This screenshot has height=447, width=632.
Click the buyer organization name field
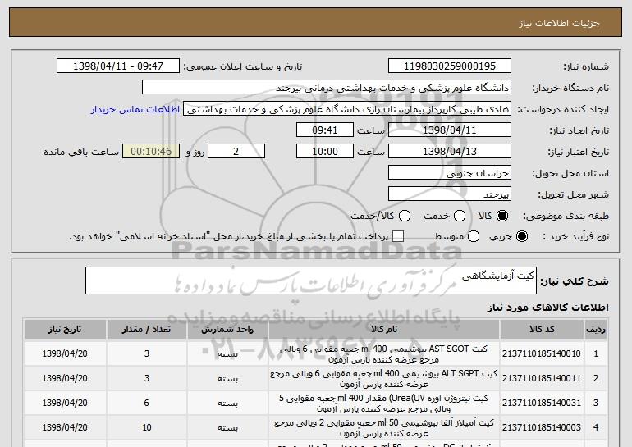coord(327,88)
